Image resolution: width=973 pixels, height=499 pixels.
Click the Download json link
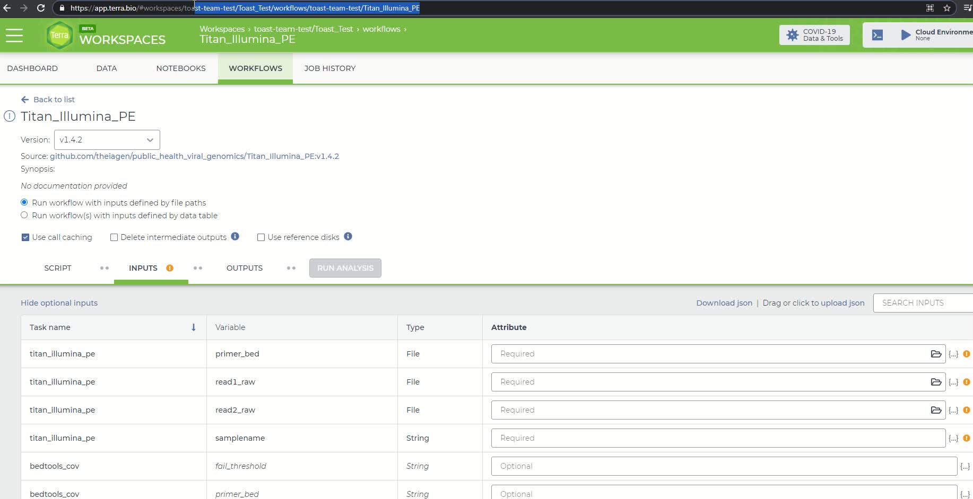(x=724, y=303)
